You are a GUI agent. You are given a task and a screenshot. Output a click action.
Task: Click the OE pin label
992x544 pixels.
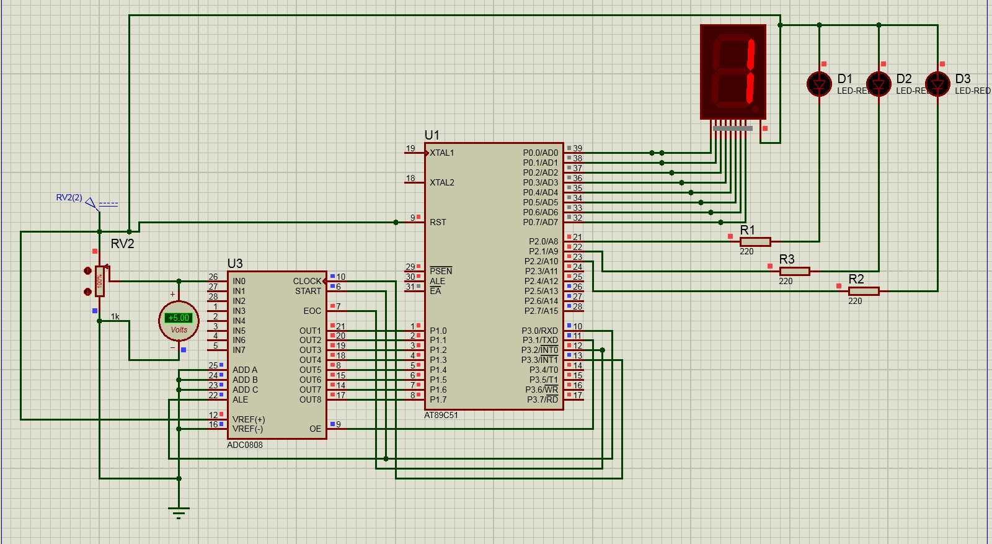[316, 429]
